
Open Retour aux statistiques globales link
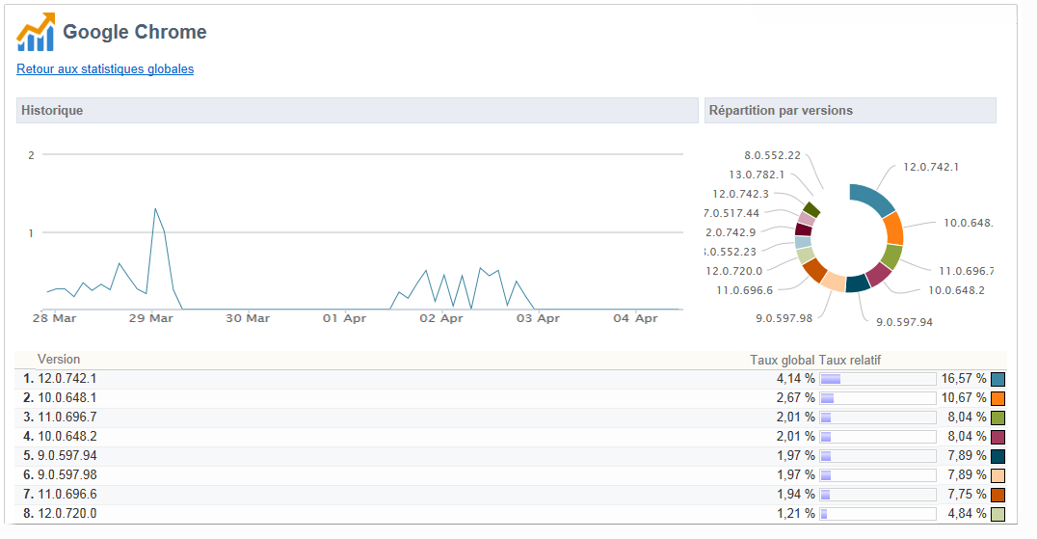coord(105,68)
